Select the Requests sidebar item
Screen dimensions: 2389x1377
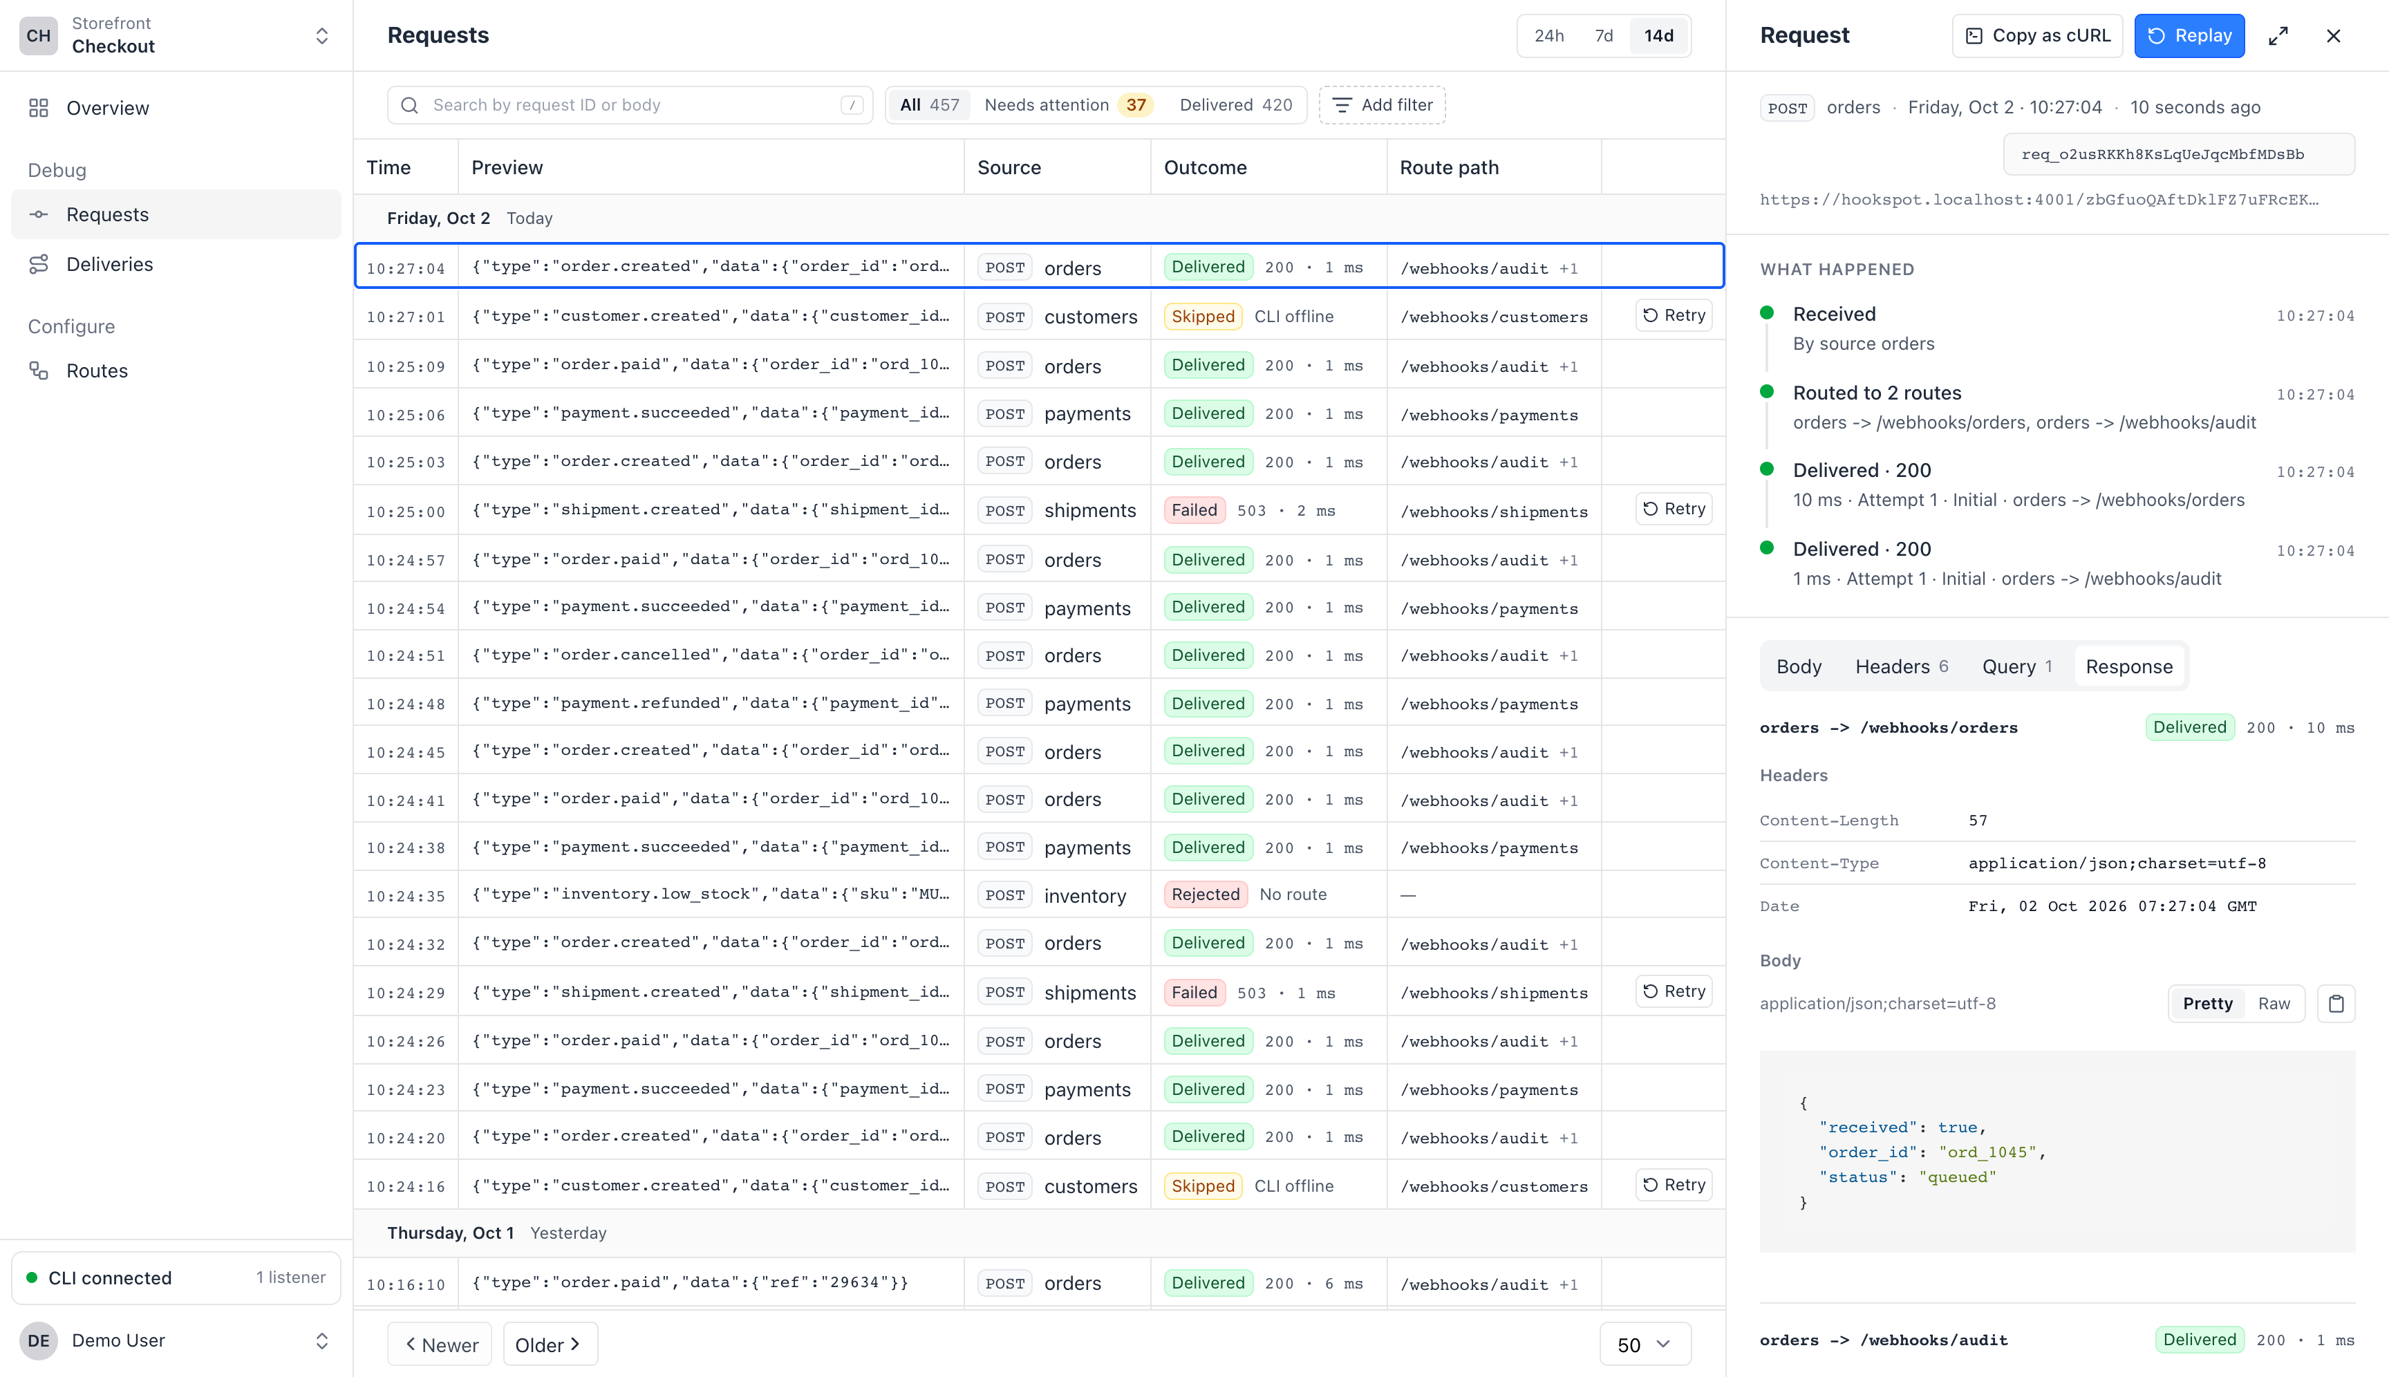(x=176, y=215)
